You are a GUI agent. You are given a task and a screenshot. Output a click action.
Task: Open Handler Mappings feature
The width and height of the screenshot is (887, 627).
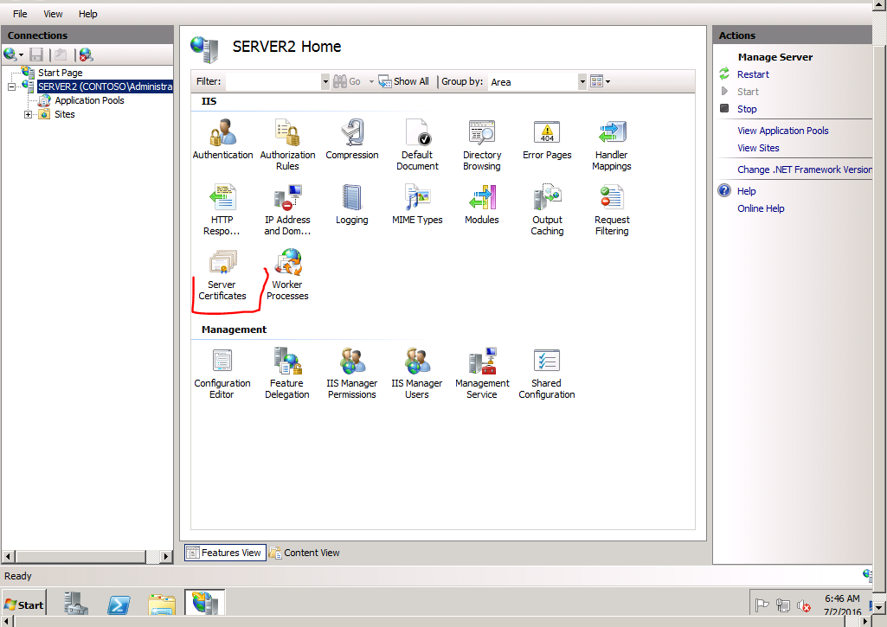coord(612,144)
